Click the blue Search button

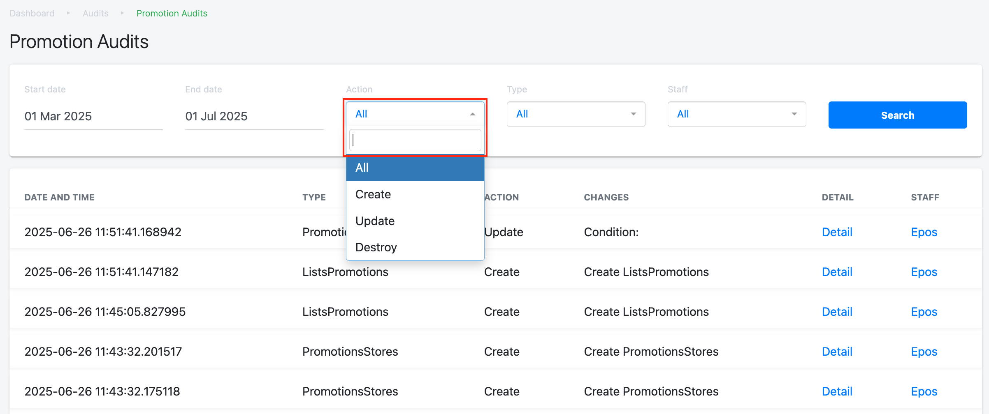[x=897, y=115]
